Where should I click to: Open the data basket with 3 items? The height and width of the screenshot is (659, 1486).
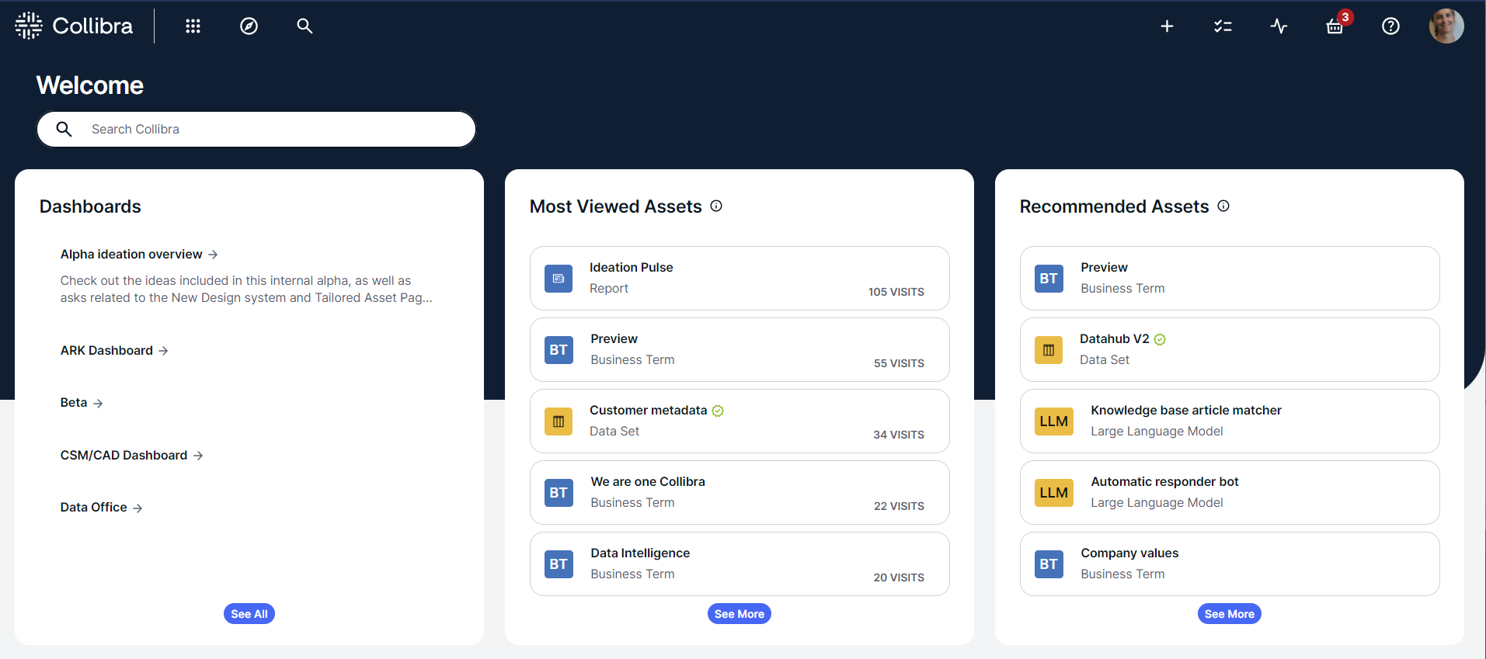(x=1335, y=26)
